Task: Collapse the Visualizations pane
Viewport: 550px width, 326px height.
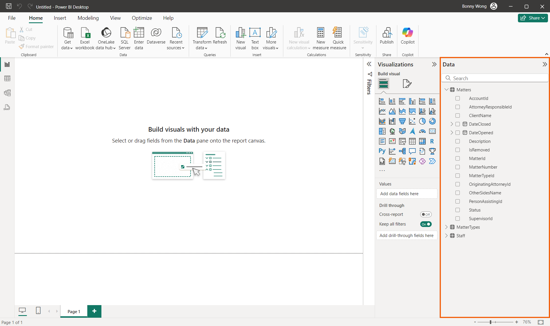Action: point(434,64)
